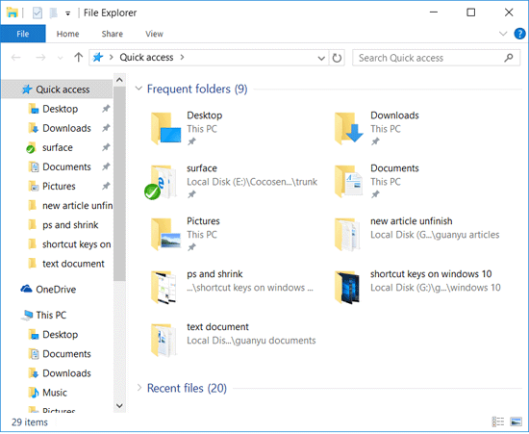Image resolution: width=529 pixels, height=434 pixels.
Task: Open the Customize Quick Access Toolbar dropdown
Action: pos(68,13)
